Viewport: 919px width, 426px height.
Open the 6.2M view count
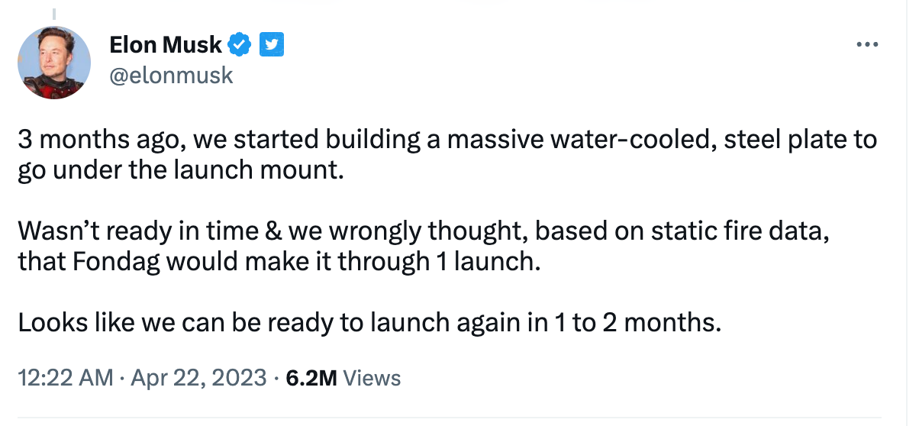311,377
